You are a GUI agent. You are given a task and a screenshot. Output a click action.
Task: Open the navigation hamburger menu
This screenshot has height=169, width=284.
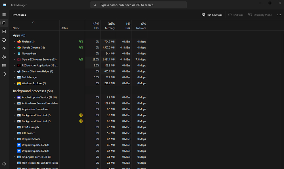pyautogui.click(x=4, y=14)
